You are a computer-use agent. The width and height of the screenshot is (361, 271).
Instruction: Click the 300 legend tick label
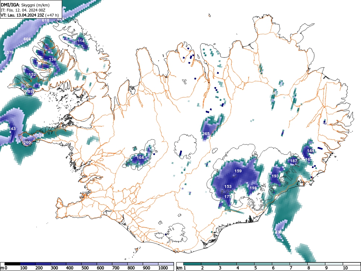(55, 268)
